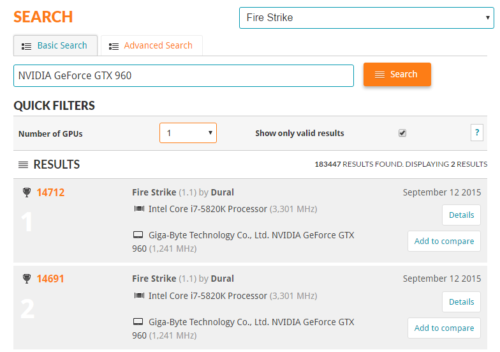Add the second result to compare
Viewport: 500px width, 352px height.
[444, 328]
